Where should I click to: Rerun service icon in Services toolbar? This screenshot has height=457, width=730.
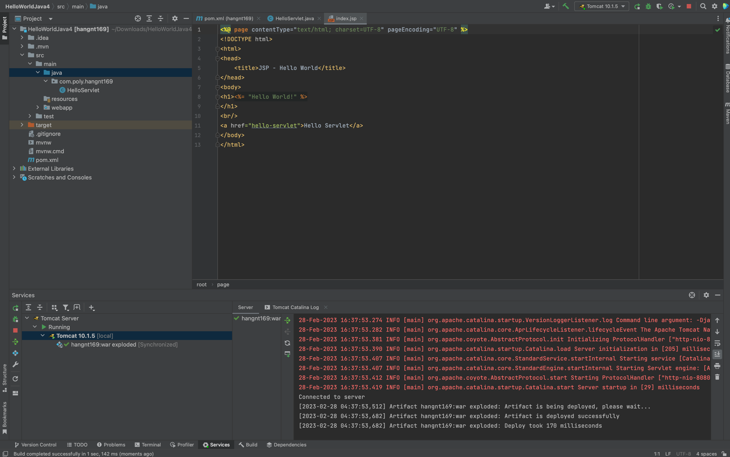pyautogui.click(x=15, y=308)
